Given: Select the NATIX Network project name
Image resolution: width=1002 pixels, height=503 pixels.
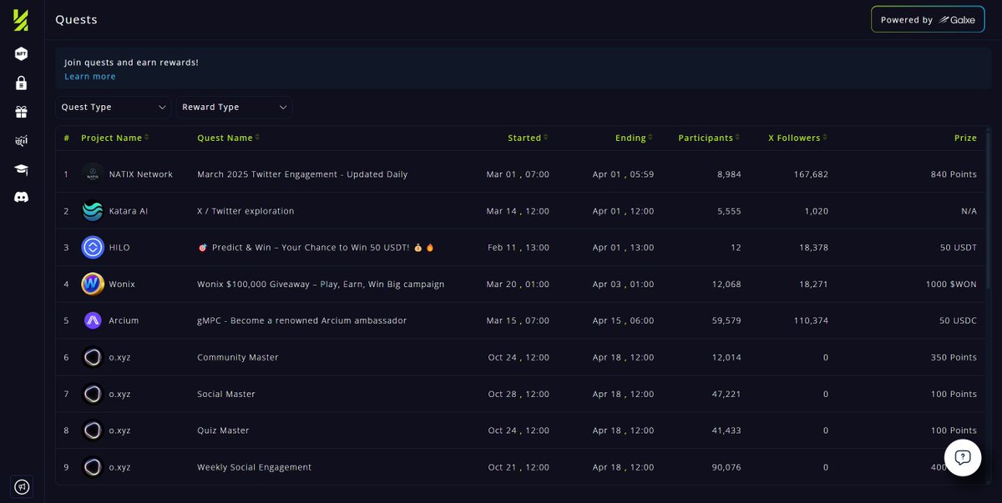Looking at the screenshot, I should [141, 174].
